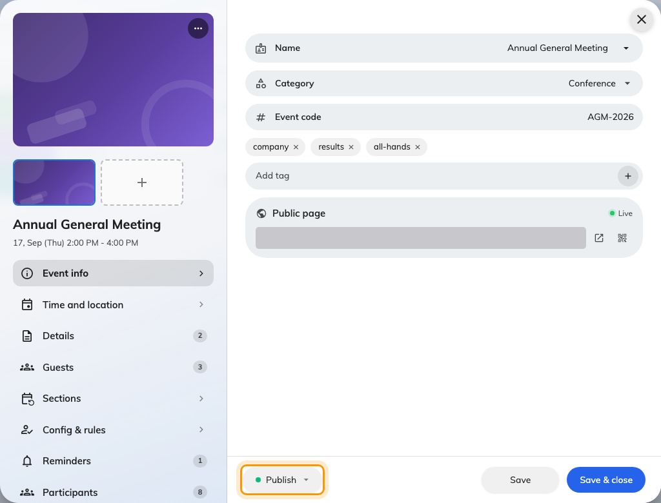Click the Guests count badge 3
The height and width of the screenshot is (503, 661).
coord(200,368)
